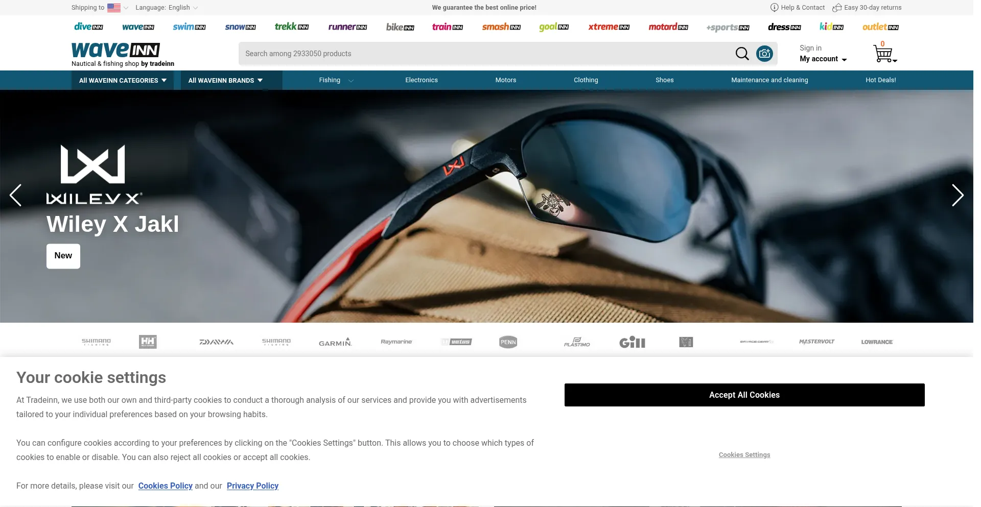This screenshot has width=981, height=507.
Task: Open the Electronics menu item
Action: click(x=421, y=80)
